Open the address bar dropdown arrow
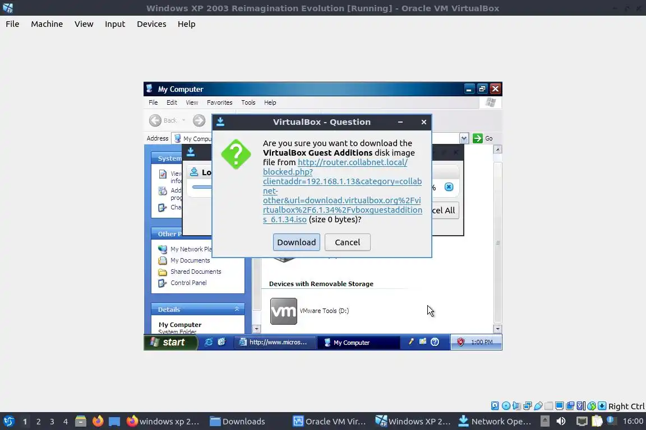Screen dimensions: 646x430 [464, 138]
